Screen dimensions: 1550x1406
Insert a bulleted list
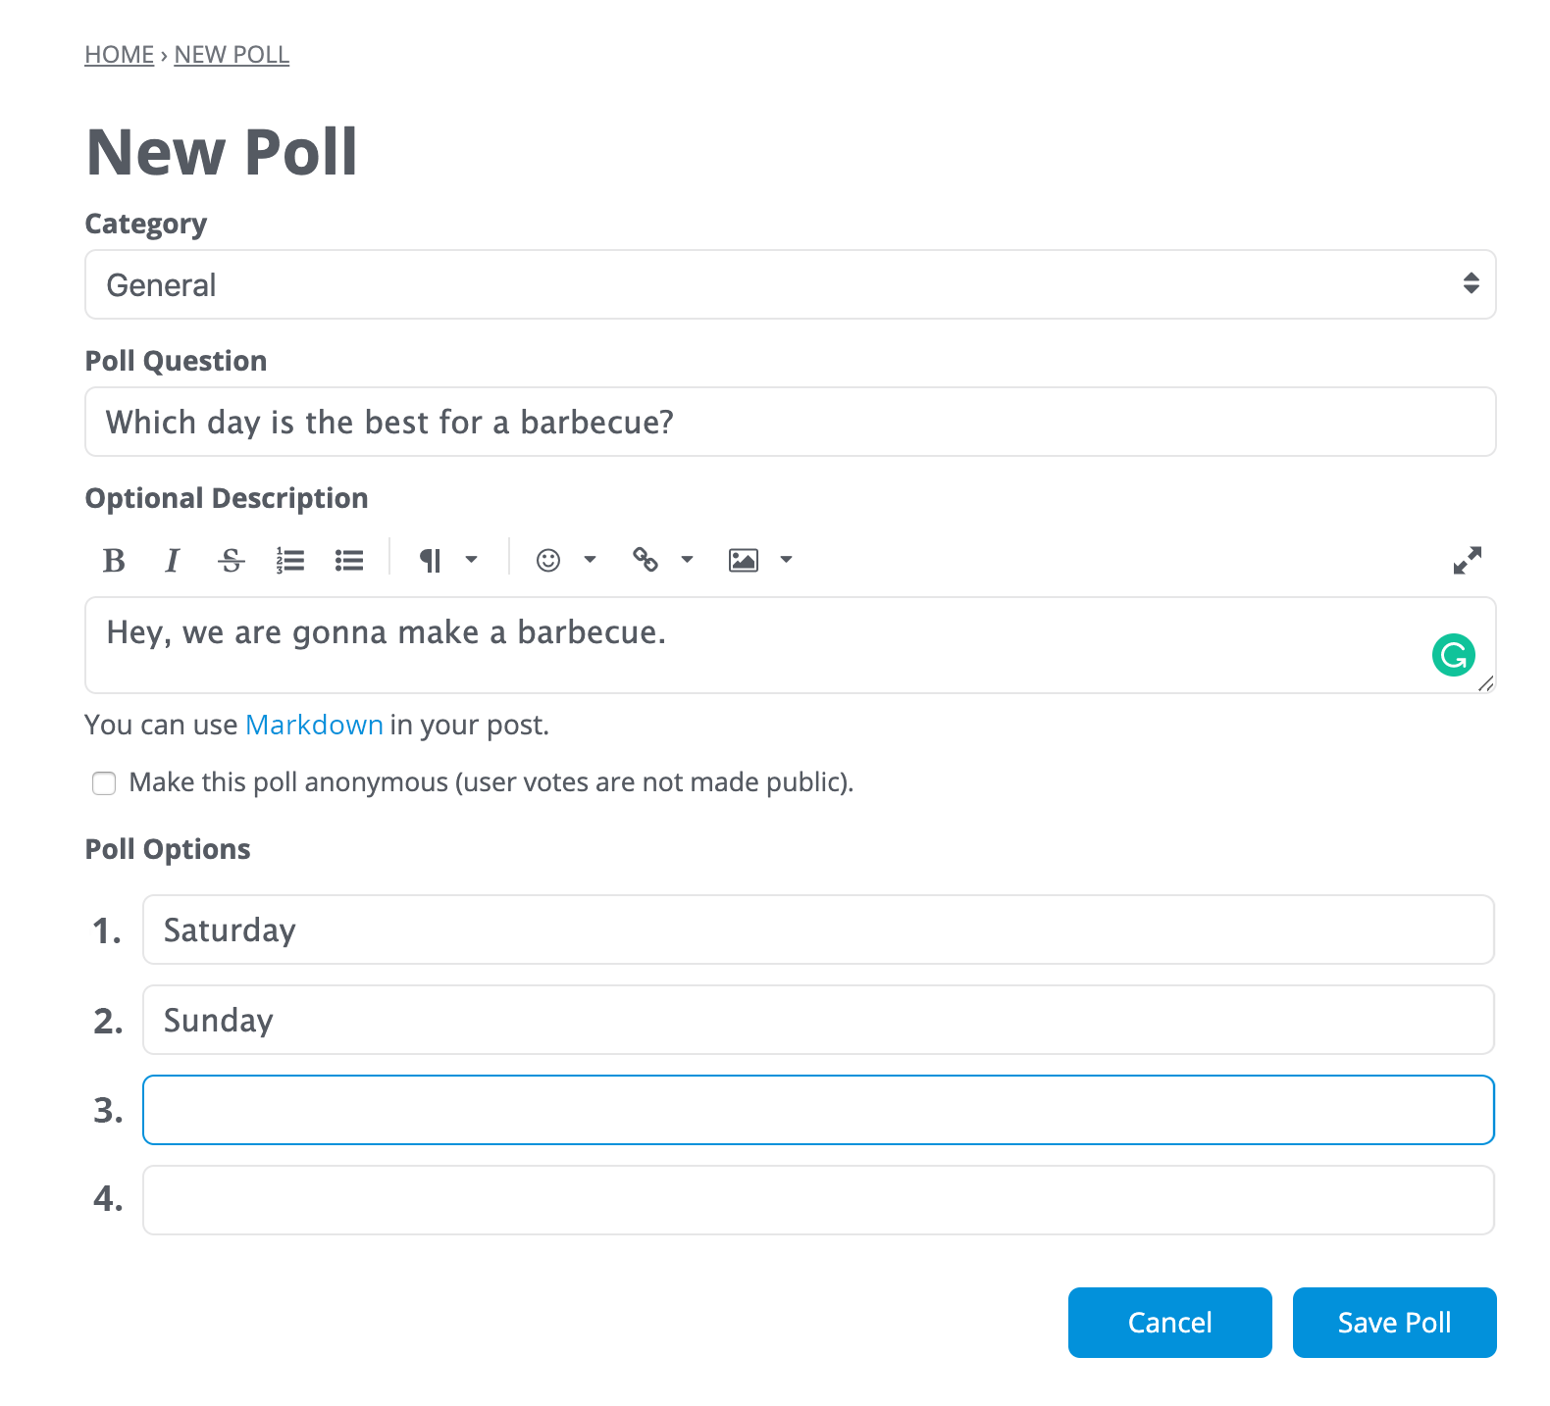coord(349,560)
